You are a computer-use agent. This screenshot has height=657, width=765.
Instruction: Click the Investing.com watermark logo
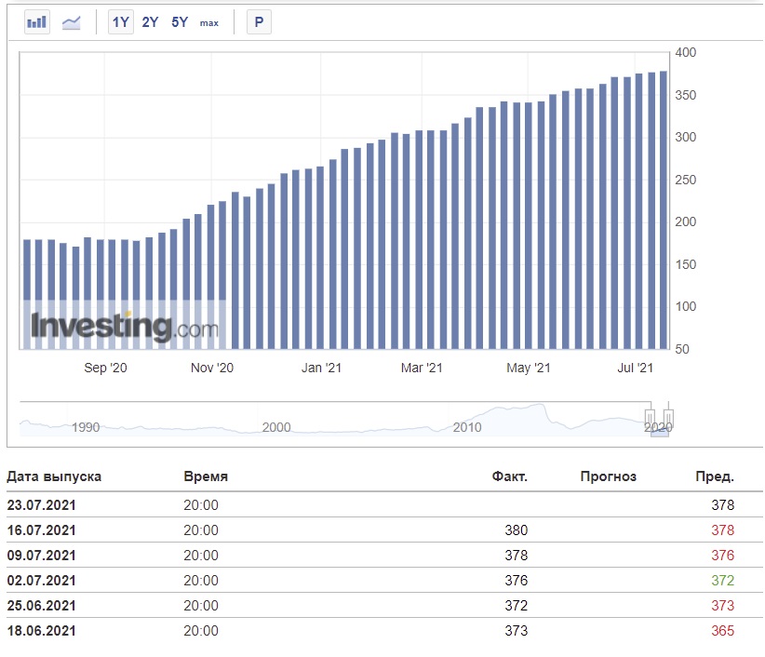(x=125, y=327)
